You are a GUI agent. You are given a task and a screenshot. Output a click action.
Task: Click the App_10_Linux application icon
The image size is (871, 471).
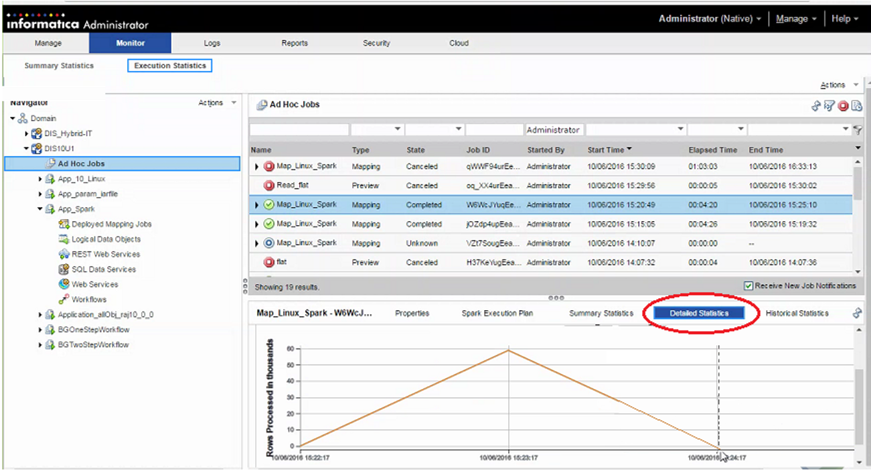pos(50,179)
